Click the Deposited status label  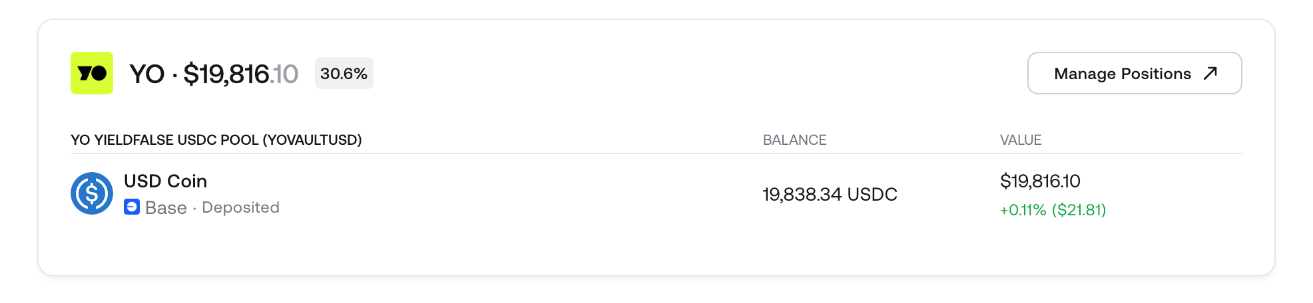[x=240, y=208]
